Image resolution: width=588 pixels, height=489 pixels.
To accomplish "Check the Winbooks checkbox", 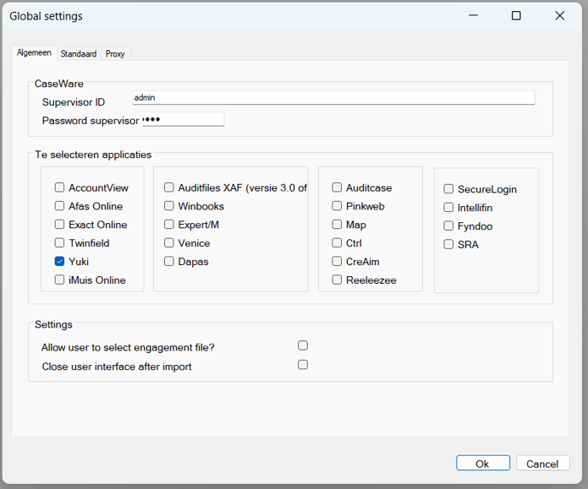I will (169, 205).
